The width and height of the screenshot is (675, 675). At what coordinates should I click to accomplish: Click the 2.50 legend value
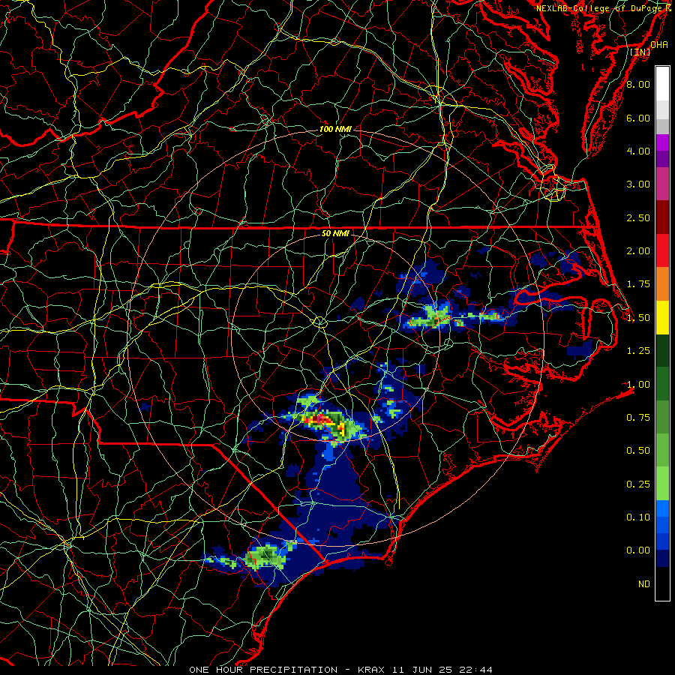[x=638, y=217]
